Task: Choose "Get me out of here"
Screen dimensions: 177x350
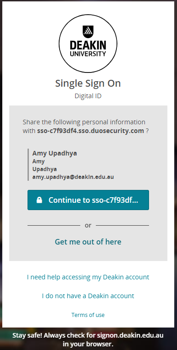Action: (x=88, y=242)
